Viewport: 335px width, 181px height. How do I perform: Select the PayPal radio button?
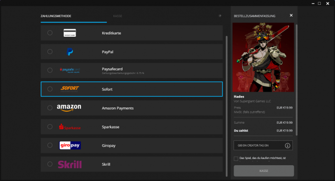(50, 52)
